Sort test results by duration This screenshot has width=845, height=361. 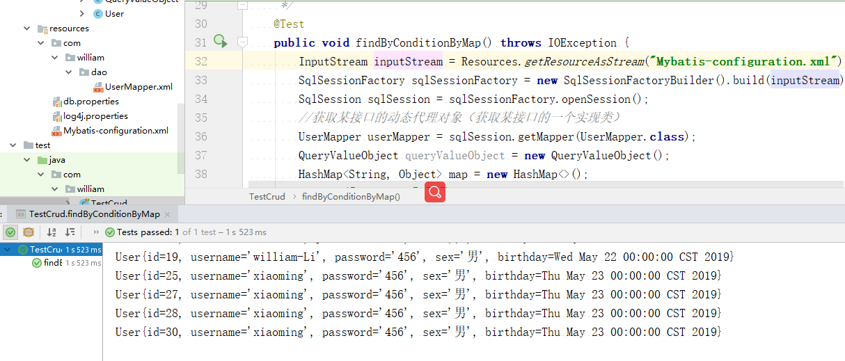click(70, 232)
